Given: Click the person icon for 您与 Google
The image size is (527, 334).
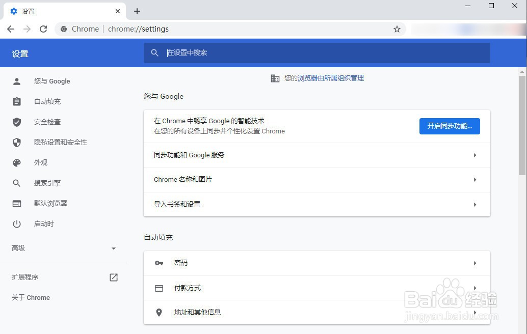Looking at the screenshot, I should point(17,81).
